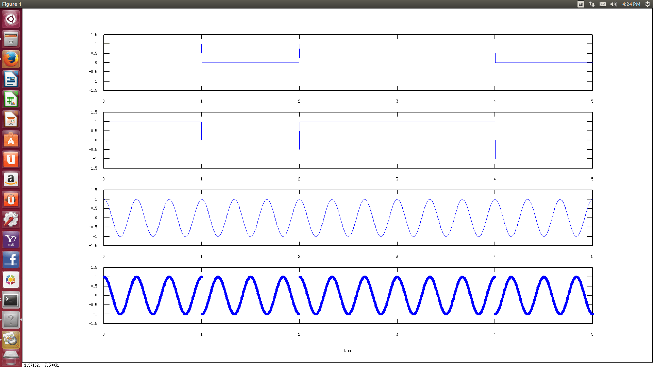Screen dimensions: 653x367
Task: Click inside the top unipolar square-wave plot
Action: (348, 63)
